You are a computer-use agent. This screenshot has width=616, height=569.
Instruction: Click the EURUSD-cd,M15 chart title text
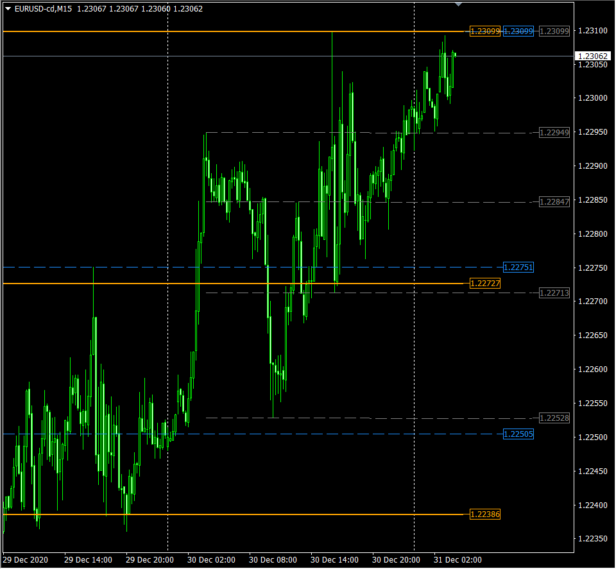43,8
